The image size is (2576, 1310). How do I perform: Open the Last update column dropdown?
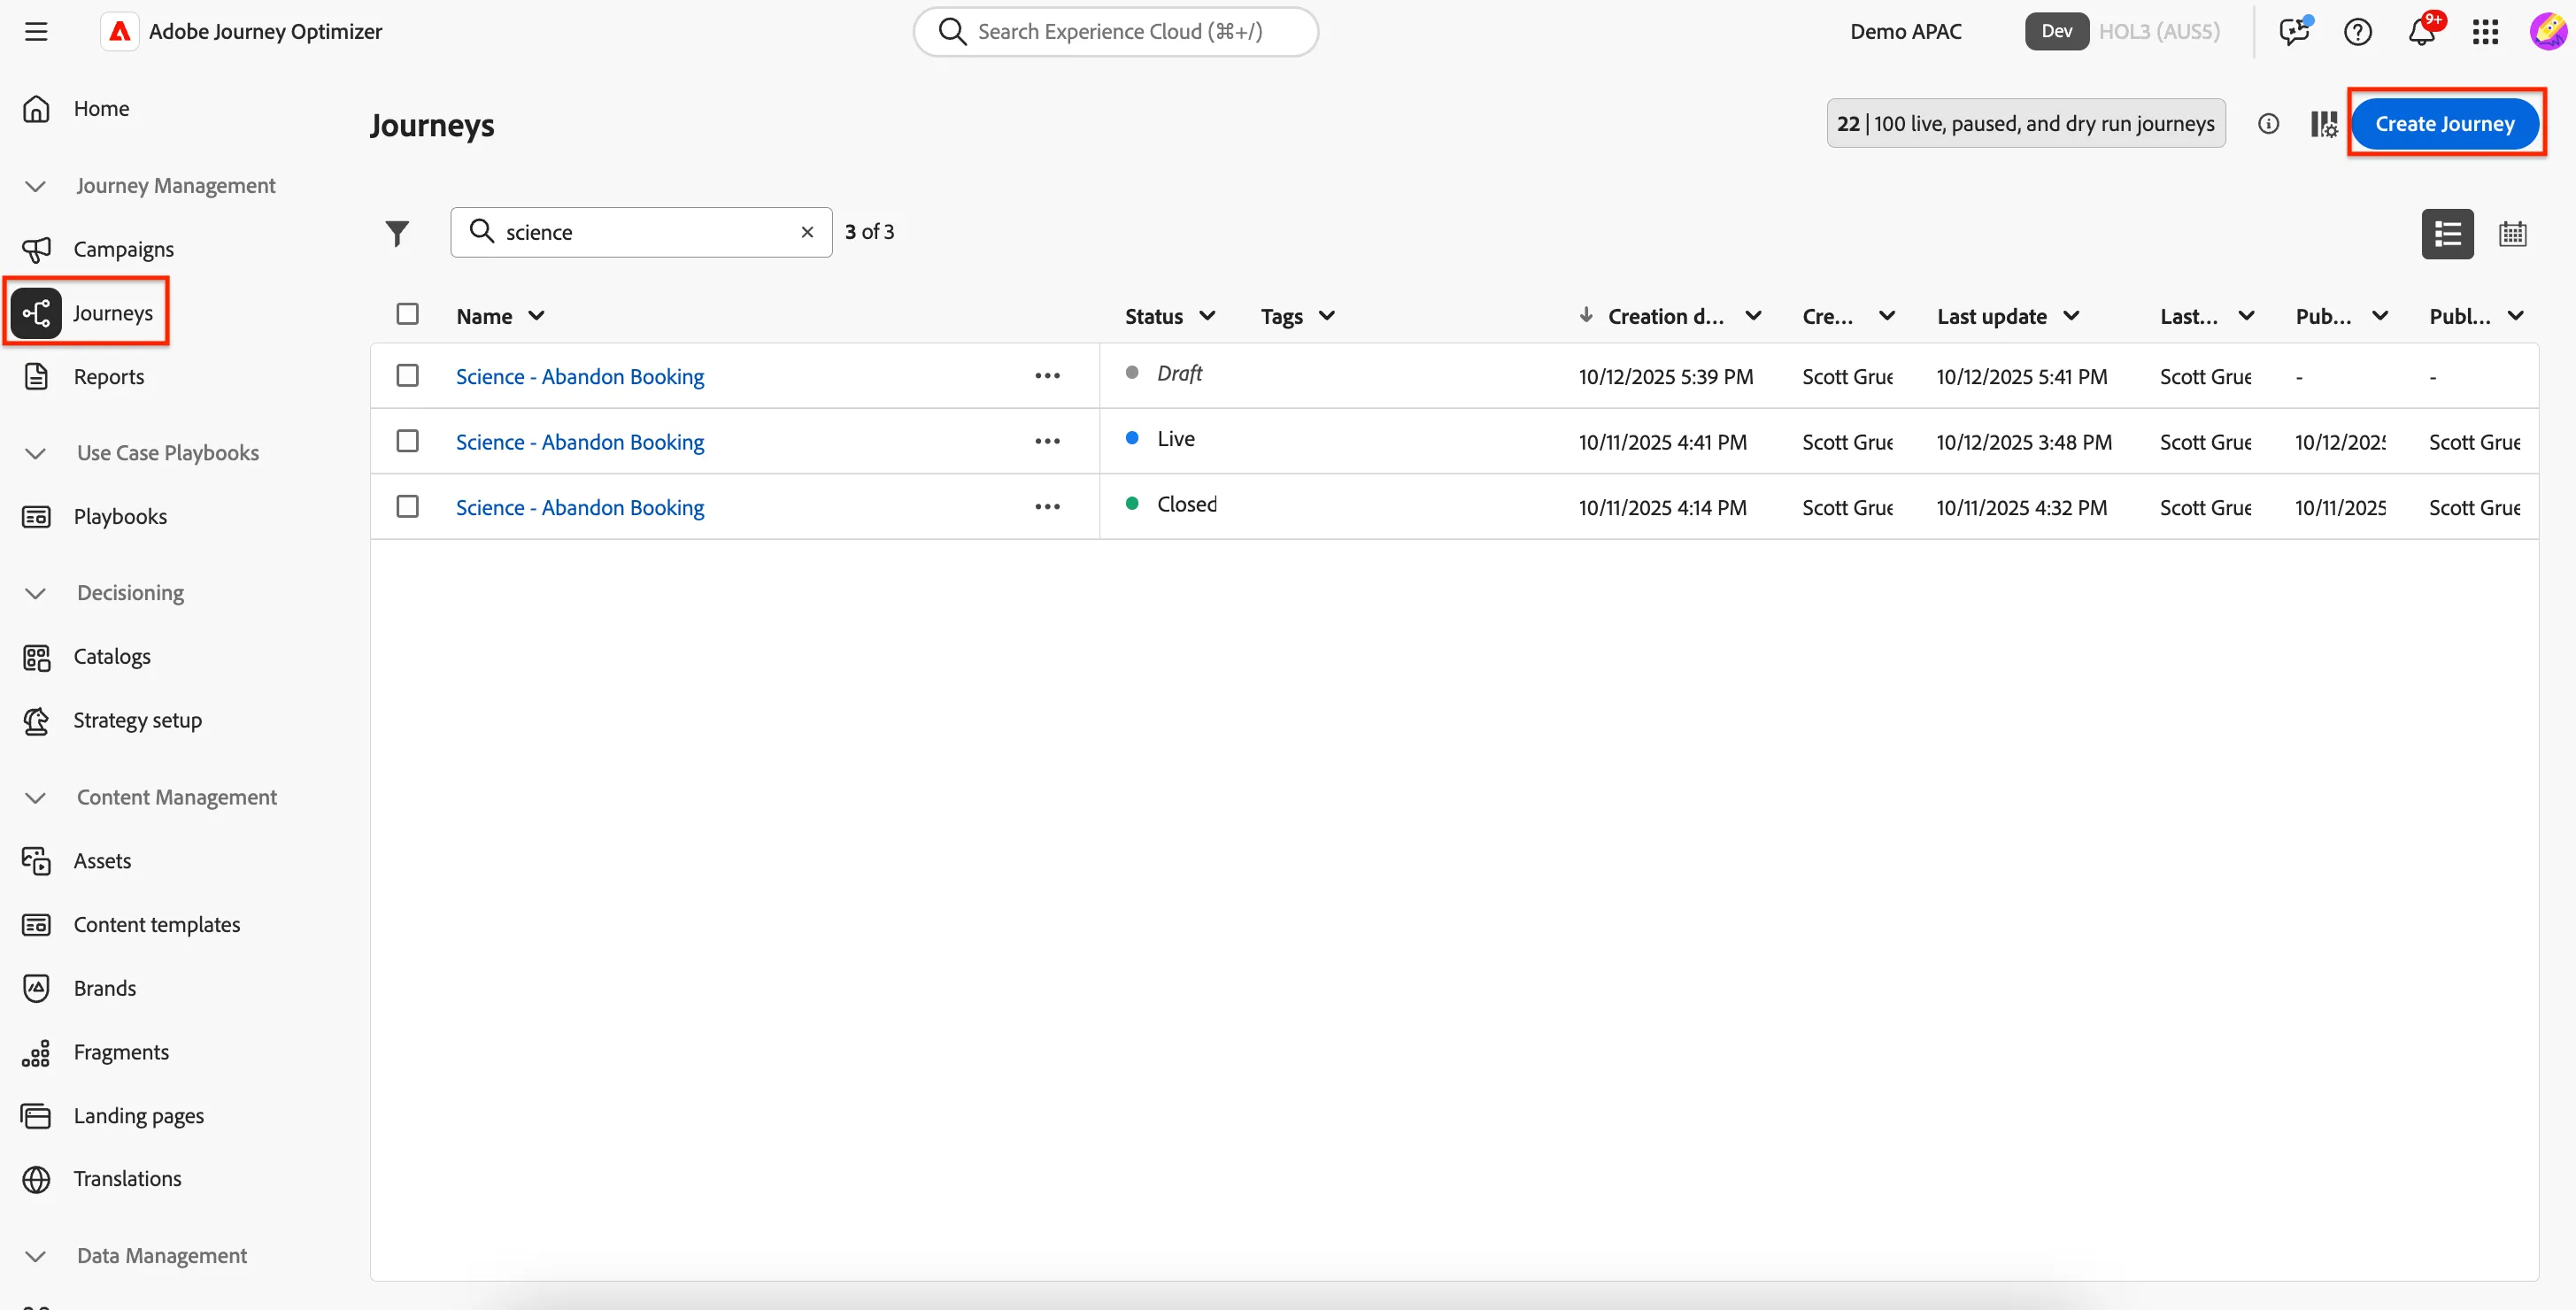[2071, 316]
